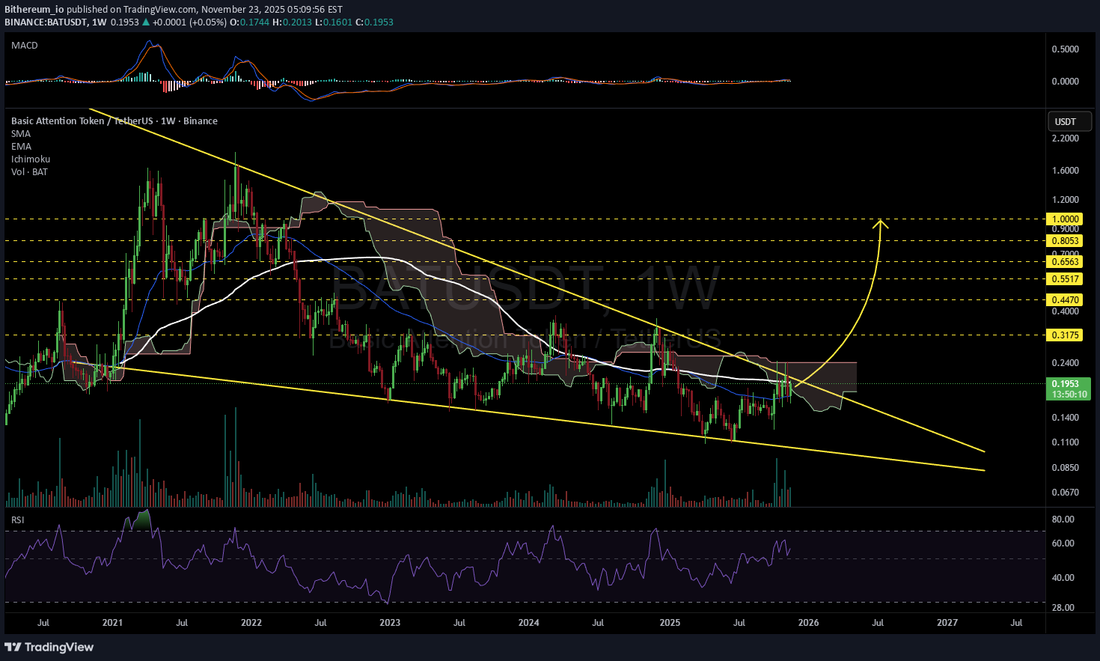Click the TradingView logo icon
Screen dimensions: 1100x661
tap(13, 647)
